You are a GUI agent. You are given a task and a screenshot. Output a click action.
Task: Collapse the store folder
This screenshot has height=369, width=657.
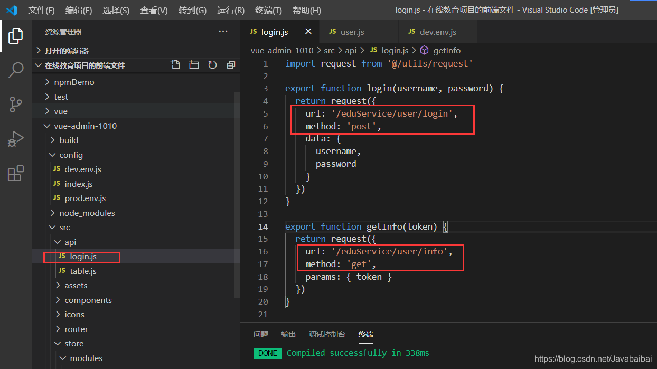pos(58,343)
